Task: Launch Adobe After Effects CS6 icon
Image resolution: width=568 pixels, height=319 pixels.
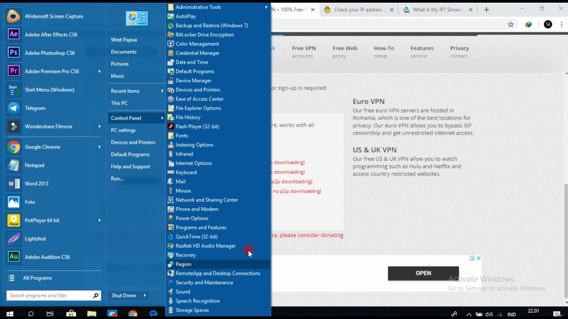Action: tap(13, 35)
